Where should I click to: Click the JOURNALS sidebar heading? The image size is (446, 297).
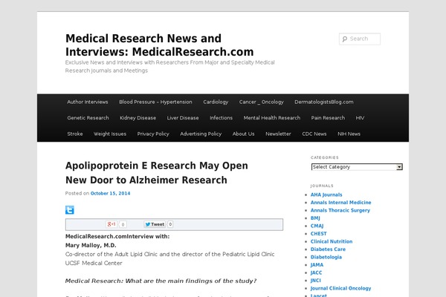tap(322, 186)
